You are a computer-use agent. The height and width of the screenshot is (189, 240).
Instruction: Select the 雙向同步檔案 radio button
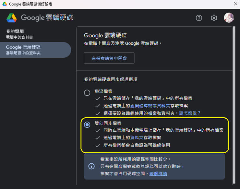coord(87,125)
